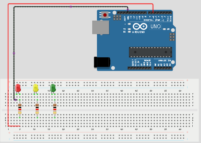Click the ICSP header near the ON LED

pyautogui.click(x=172, y=37)
